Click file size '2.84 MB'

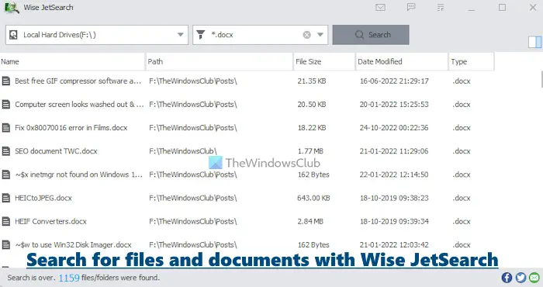click(310, 221)
